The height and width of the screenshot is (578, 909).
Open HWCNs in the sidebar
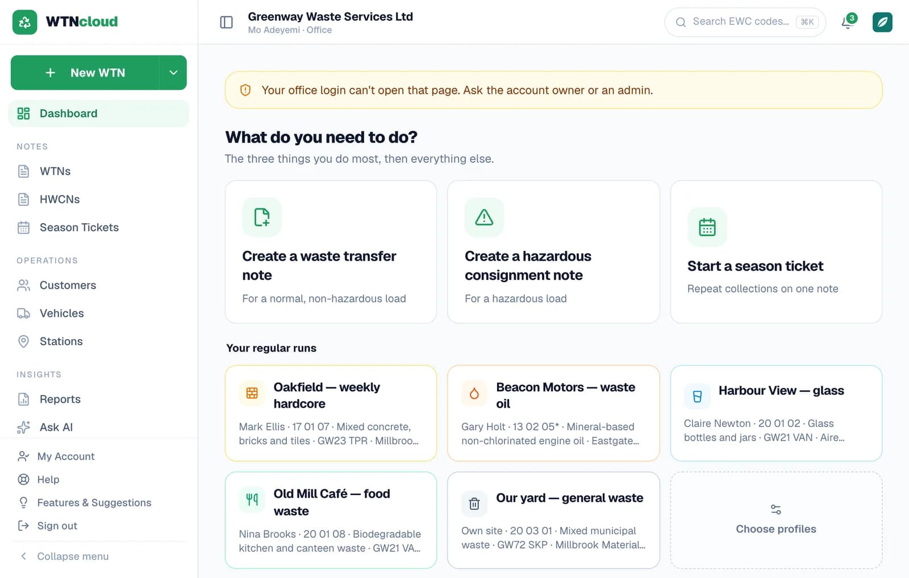tap(99, 199)
